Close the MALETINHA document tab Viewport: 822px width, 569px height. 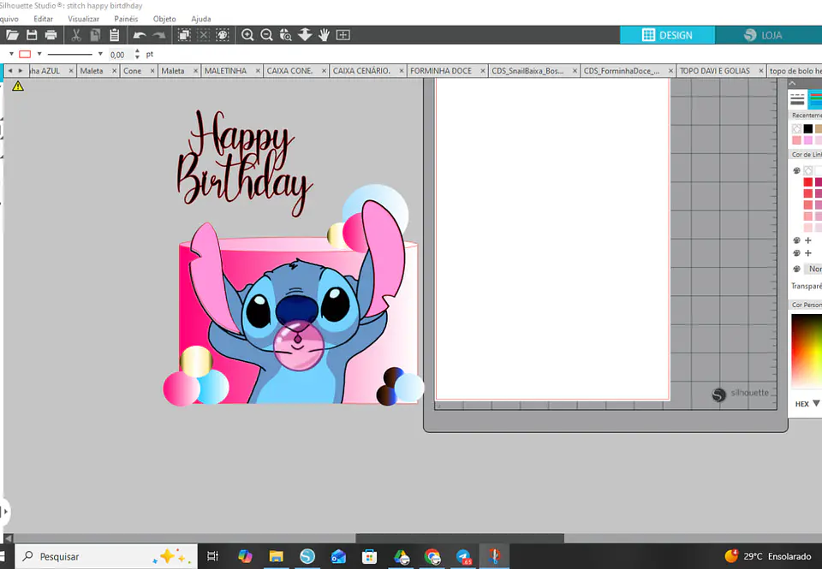click(x=258, y=71)
